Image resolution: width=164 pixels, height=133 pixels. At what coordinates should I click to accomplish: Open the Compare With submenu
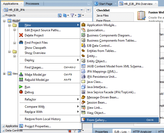[x=49, y=106]
